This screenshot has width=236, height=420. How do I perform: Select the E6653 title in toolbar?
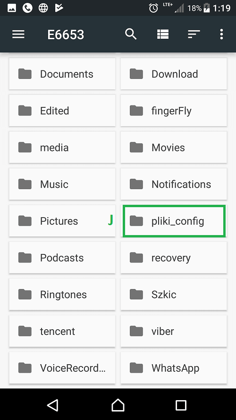tap(66, 35)
